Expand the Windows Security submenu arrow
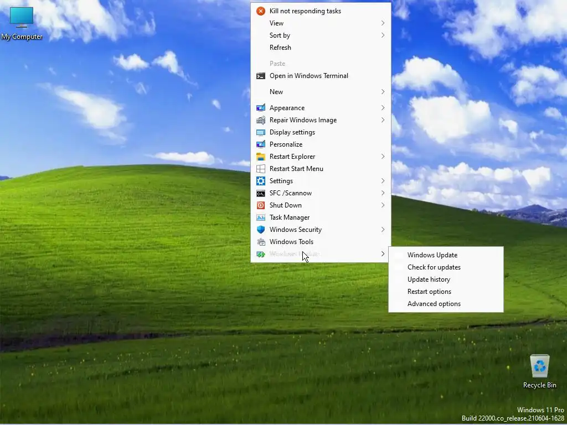The image size is (567, 425). point(383,230)
